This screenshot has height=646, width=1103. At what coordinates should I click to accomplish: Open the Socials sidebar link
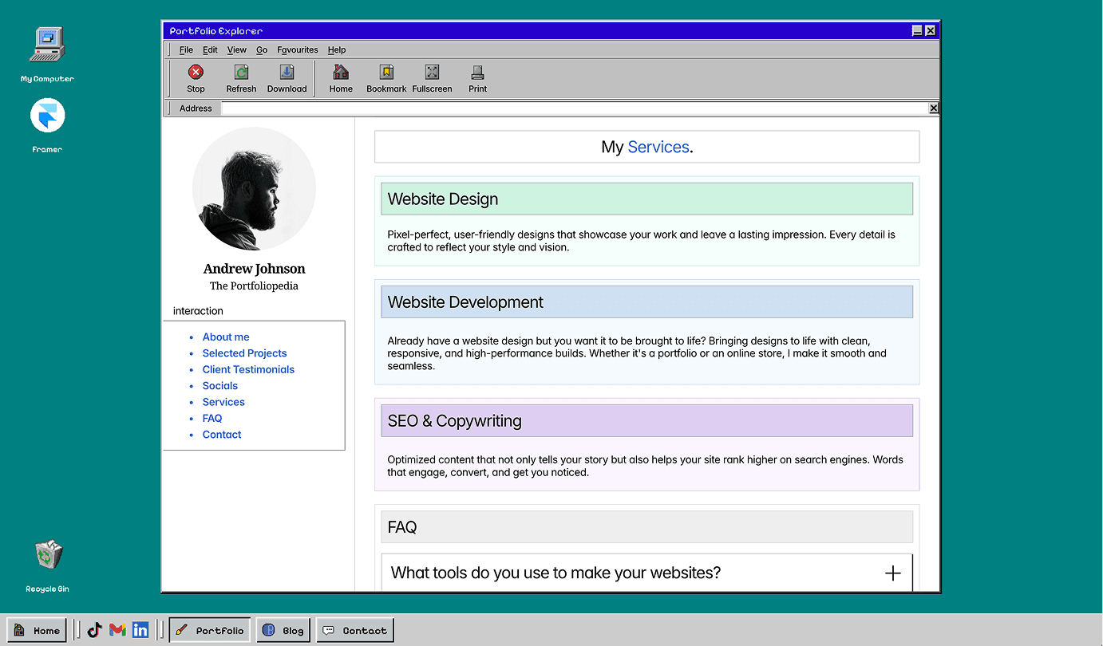tap(220, 386)
